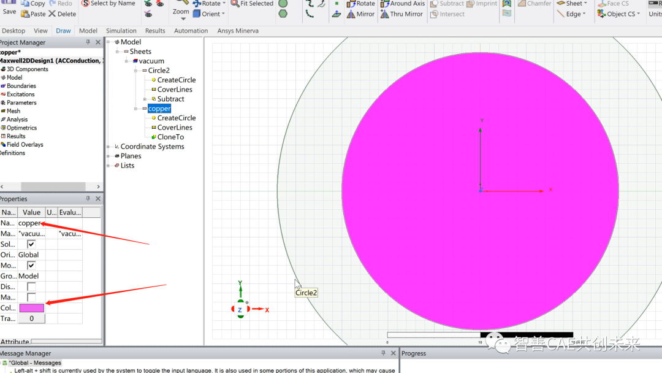
Task: Select CloneTo under the copper node
Action: tap(172, 136)
